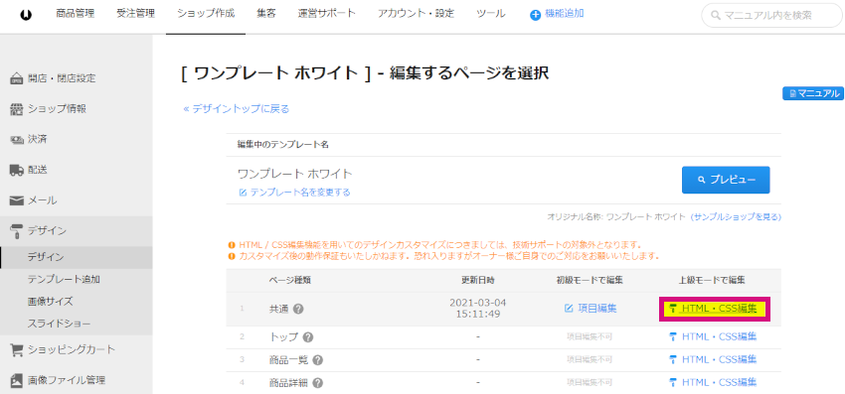Click paint roller icon in 商品詳細 row HTML・CSS編集
This screenshot has width=845, height=394.
coord(673,382)
